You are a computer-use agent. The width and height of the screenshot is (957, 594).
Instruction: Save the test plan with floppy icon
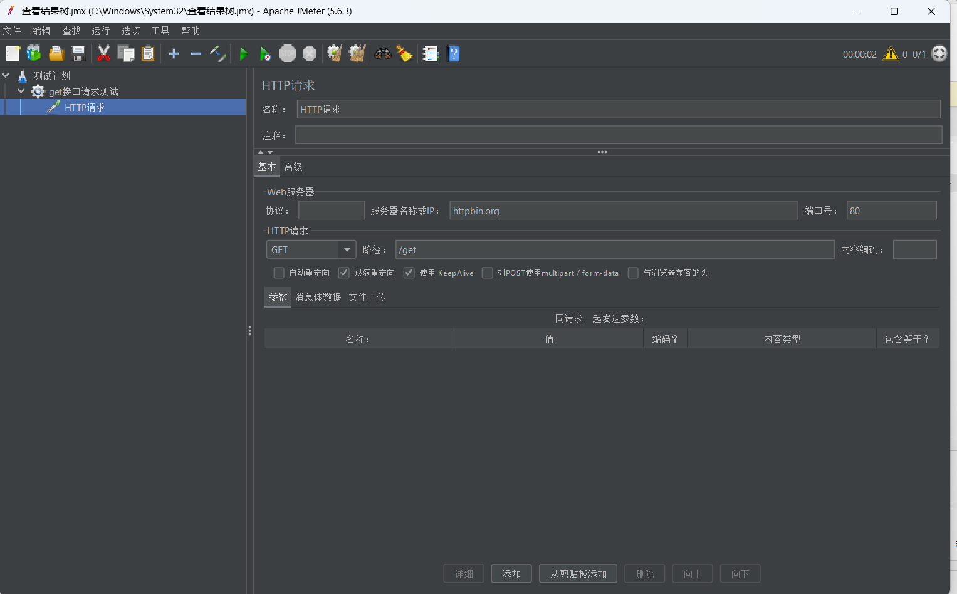click(x=78, y=54)
